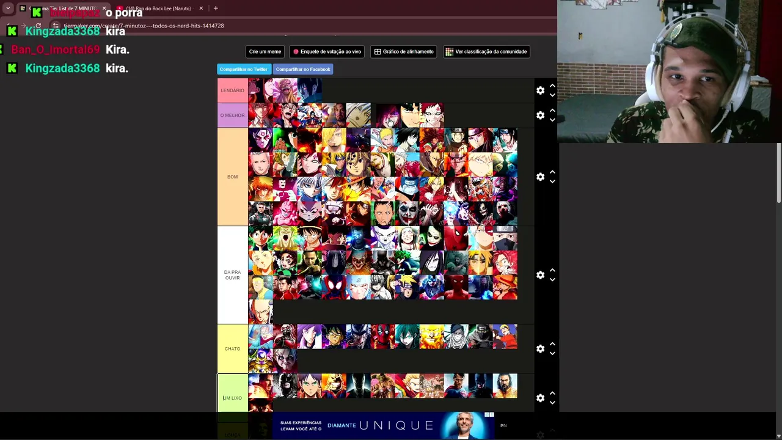
Task: Move BOM tier row down
Action: pos(552,181)
